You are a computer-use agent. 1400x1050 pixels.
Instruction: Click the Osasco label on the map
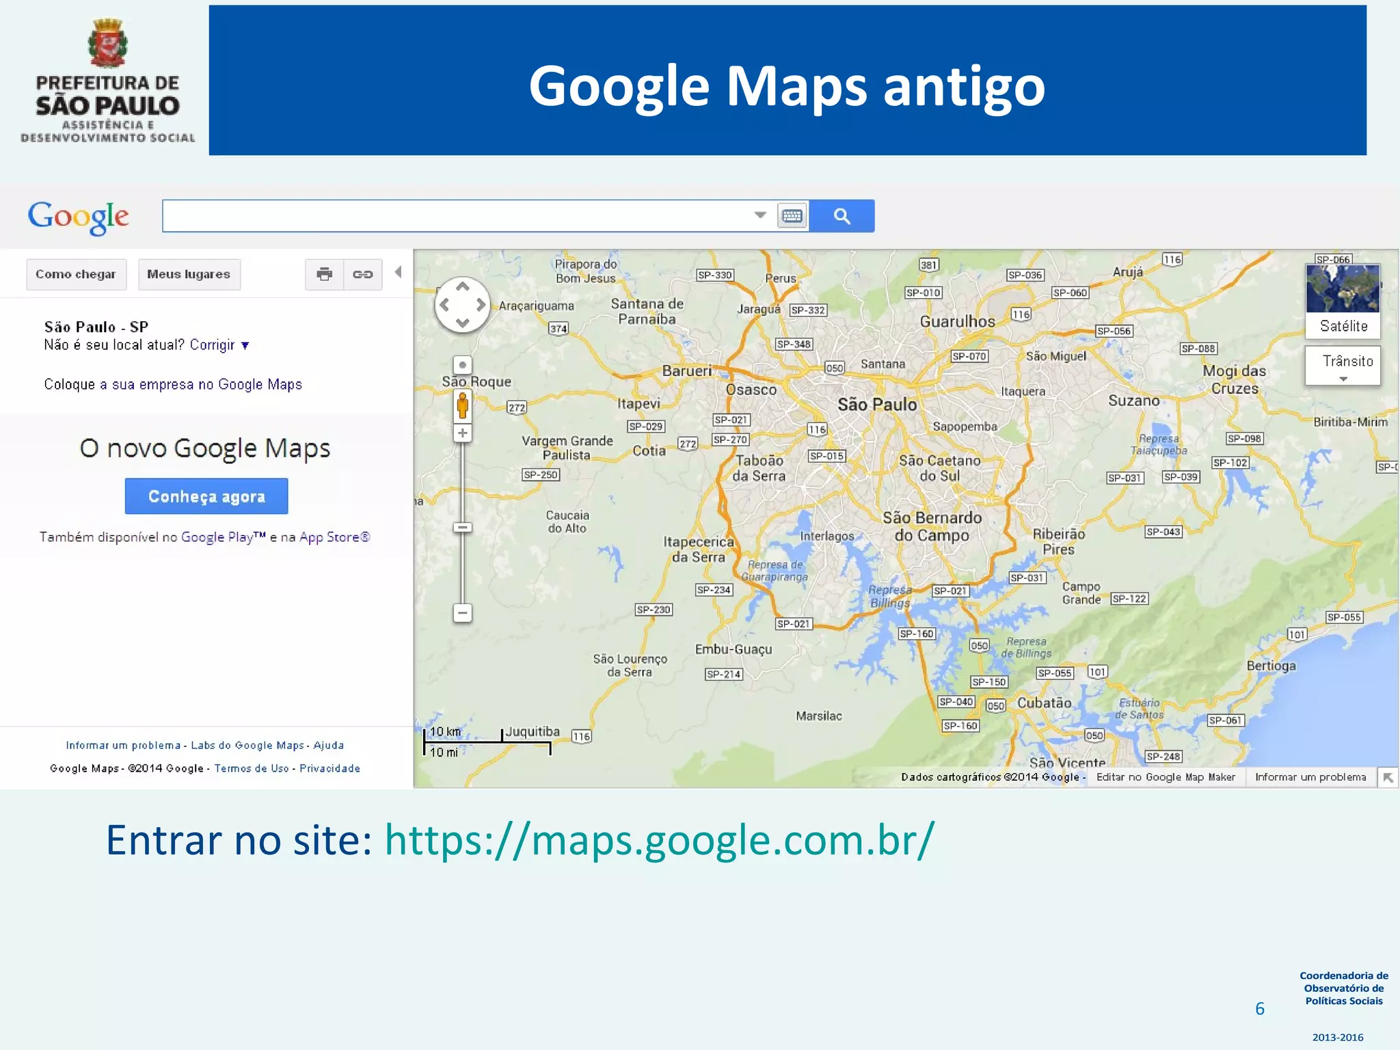[751, 390]
